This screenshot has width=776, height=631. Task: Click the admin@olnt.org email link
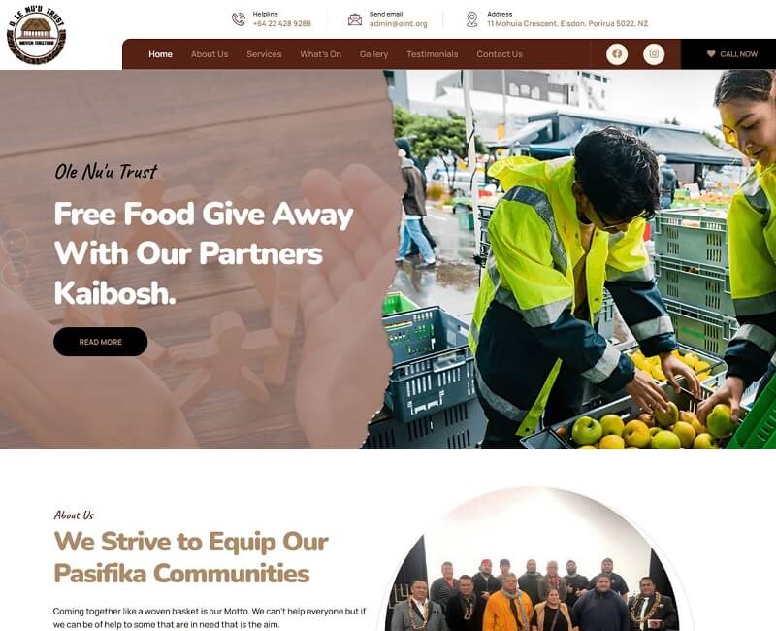pos(398,23)
